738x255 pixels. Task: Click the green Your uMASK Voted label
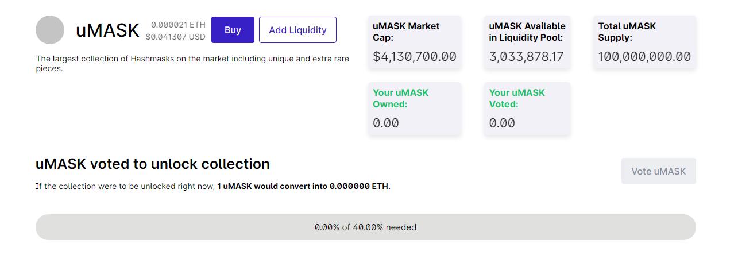click(x=517, y=98)
